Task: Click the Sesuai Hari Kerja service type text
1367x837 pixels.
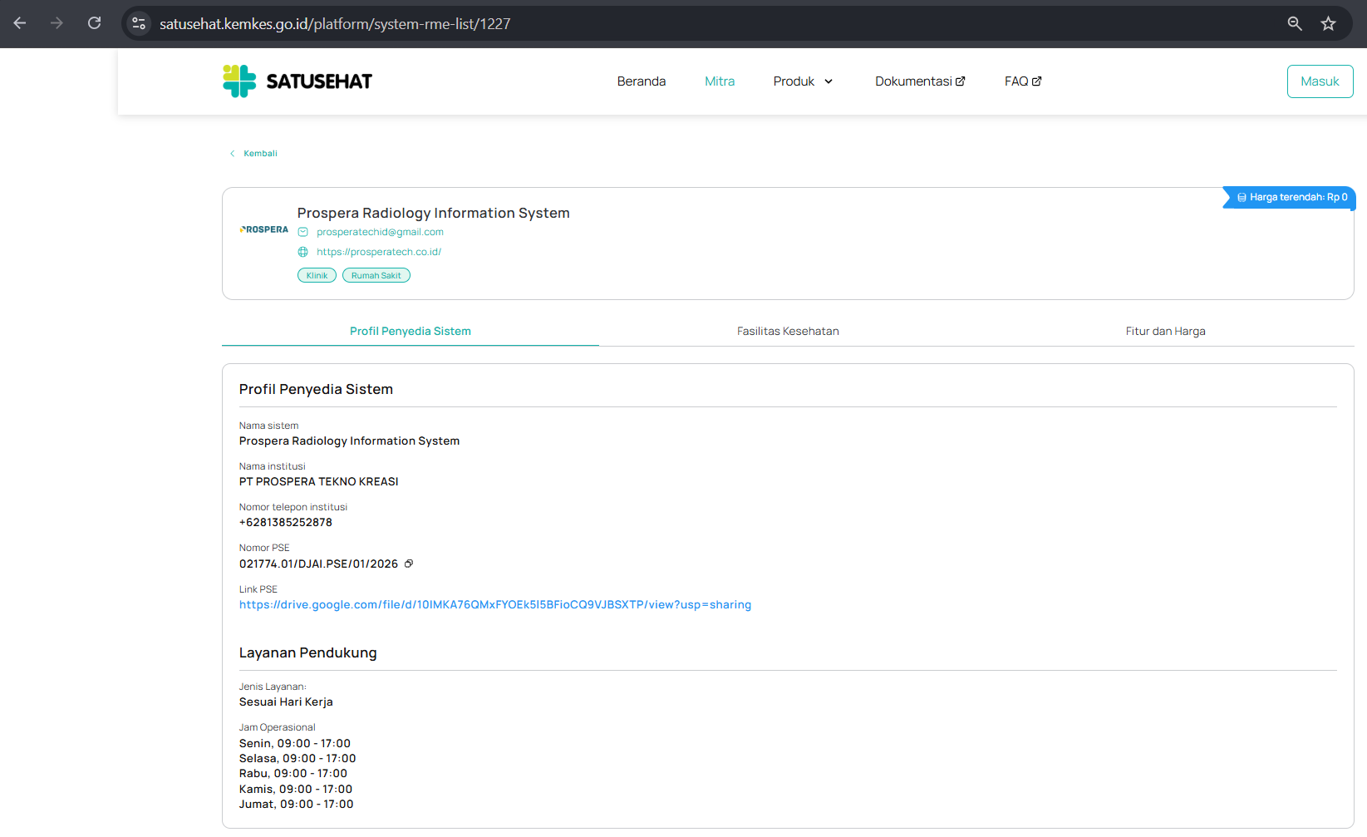Action: [x=286, y=702]
